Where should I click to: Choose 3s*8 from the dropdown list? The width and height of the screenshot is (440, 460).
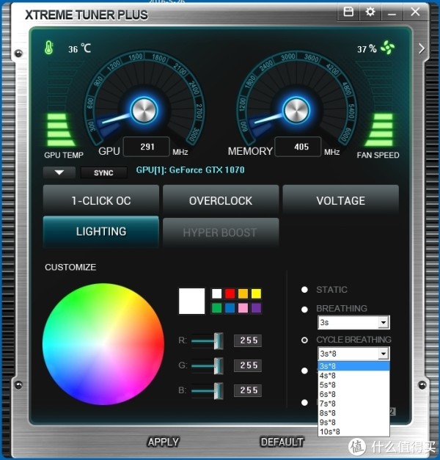(353, 366)
